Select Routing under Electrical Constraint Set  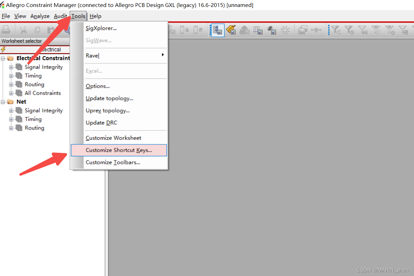pyautogui.click(x=34, y=85)
